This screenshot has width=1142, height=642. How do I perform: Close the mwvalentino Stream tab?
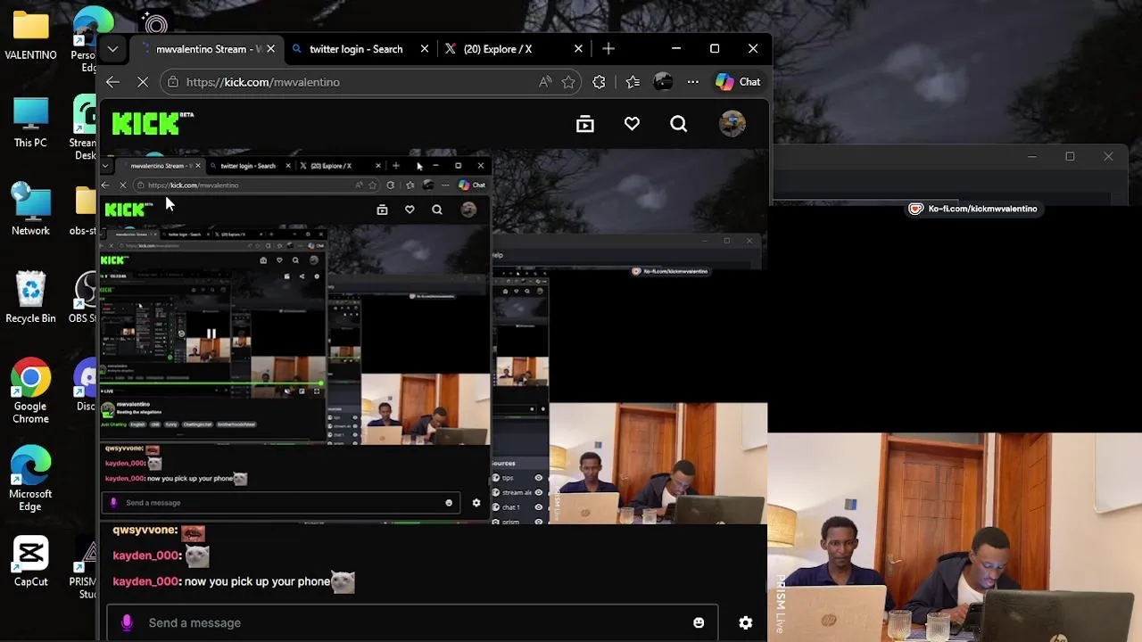[270, 49]
